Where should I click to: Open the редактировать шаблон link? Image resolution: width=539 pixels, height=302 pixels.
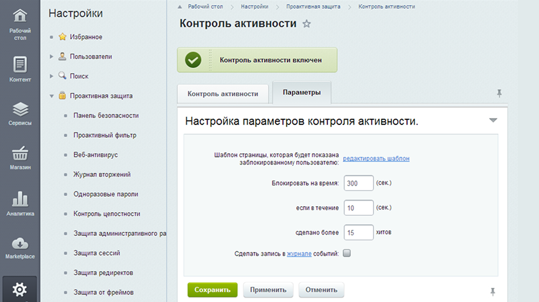(376, 159)
